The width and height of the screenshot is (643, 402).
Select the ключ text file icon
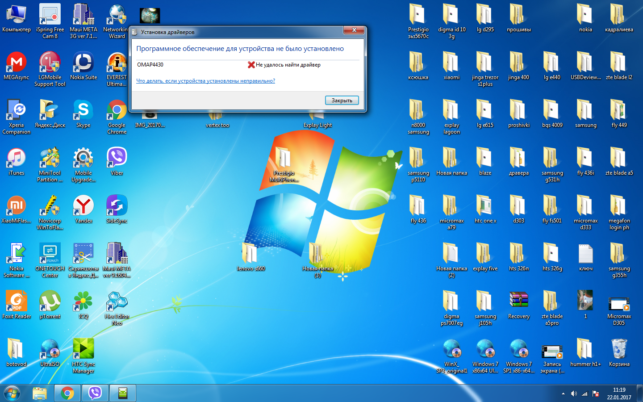(585, 257)
